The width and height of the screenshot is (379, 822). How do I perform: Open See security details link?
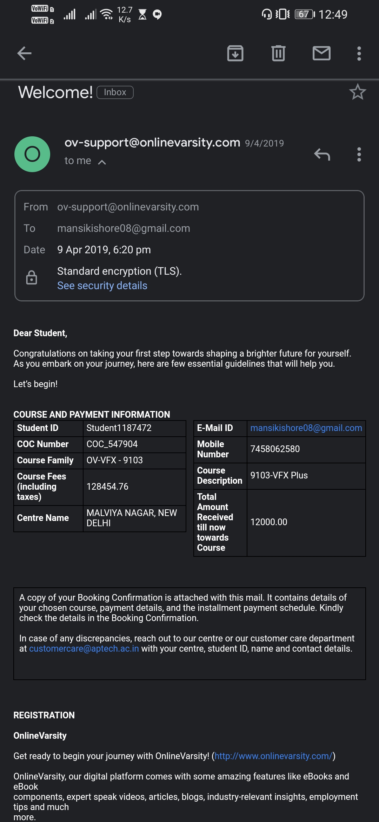click(102, 286)
